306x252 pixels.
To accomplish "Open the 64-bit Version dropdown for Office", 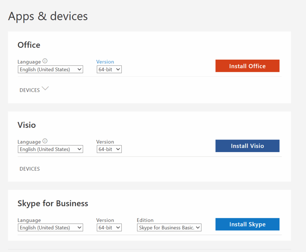I will click(x=109, y=69).
